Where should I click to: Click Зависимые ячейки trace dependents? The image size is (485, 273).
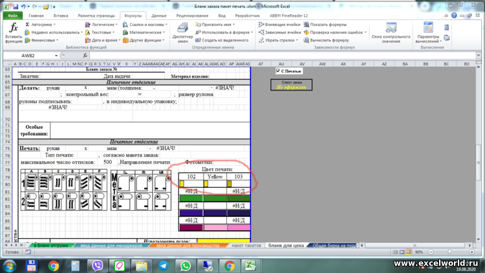pos(279,32)
